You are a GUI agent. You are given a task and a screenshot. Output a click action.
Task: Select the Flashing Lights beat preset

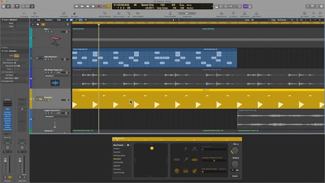(119, 156)
